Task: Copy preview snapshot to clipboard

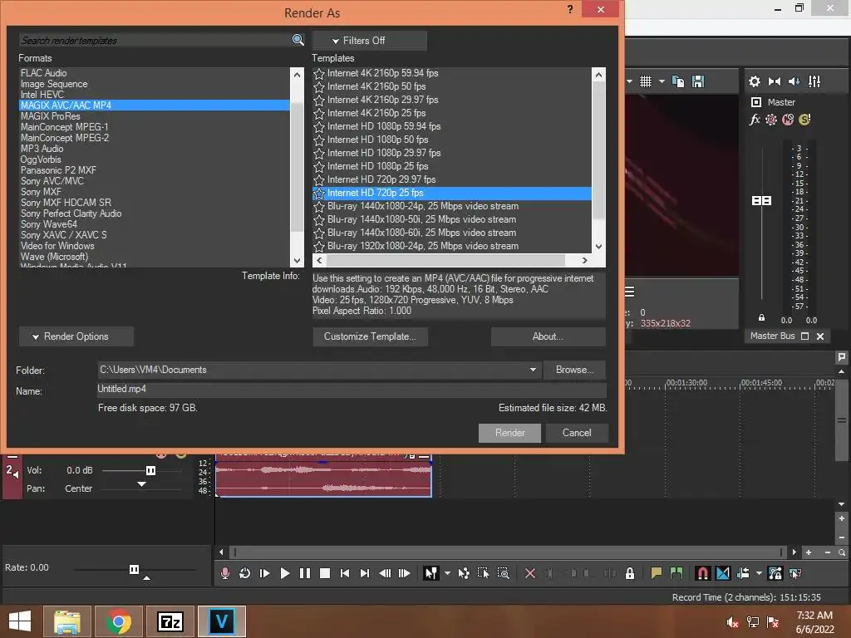Action: [x=678, y=81]
